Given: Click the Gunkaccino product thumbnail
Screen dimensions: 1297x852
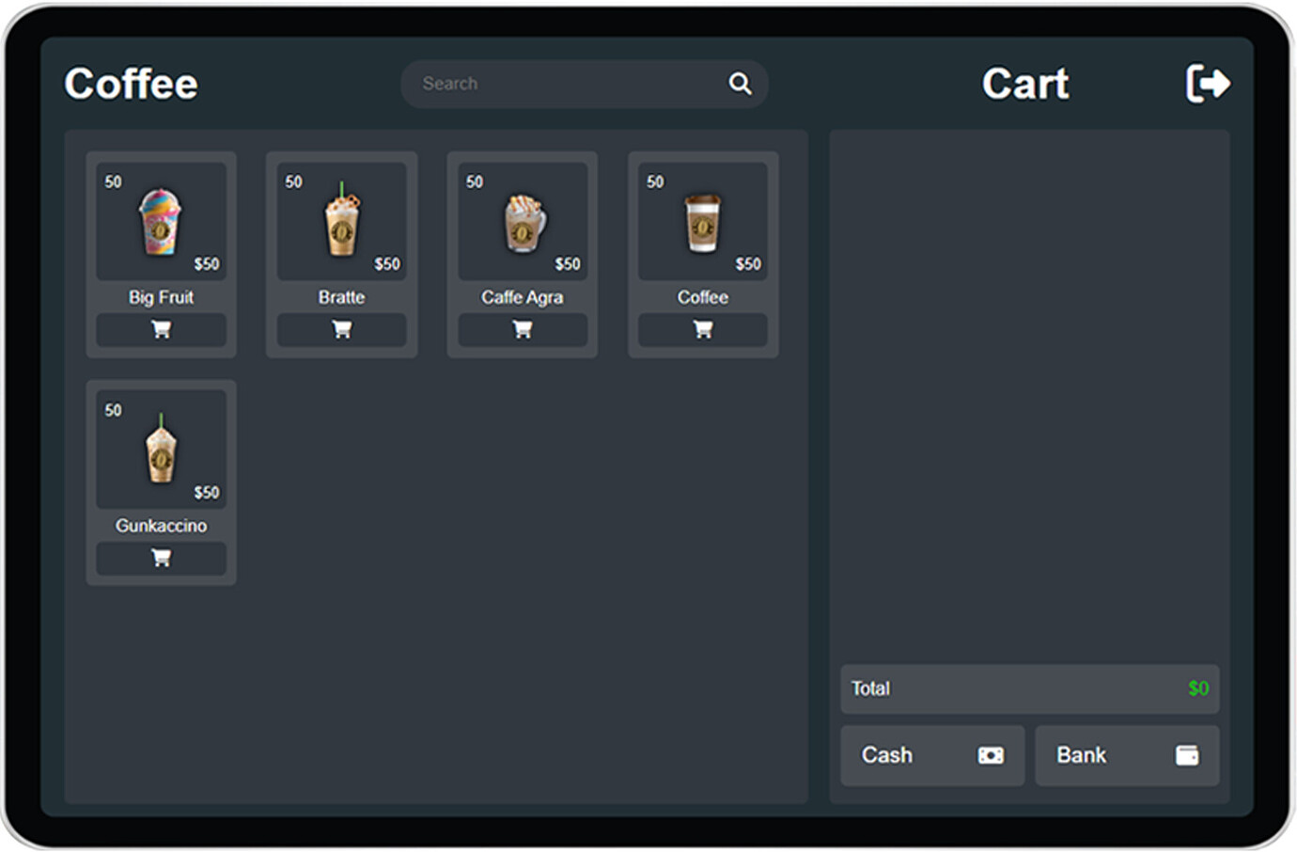Looking at the screenshot, I should click(x=161, y=450).
